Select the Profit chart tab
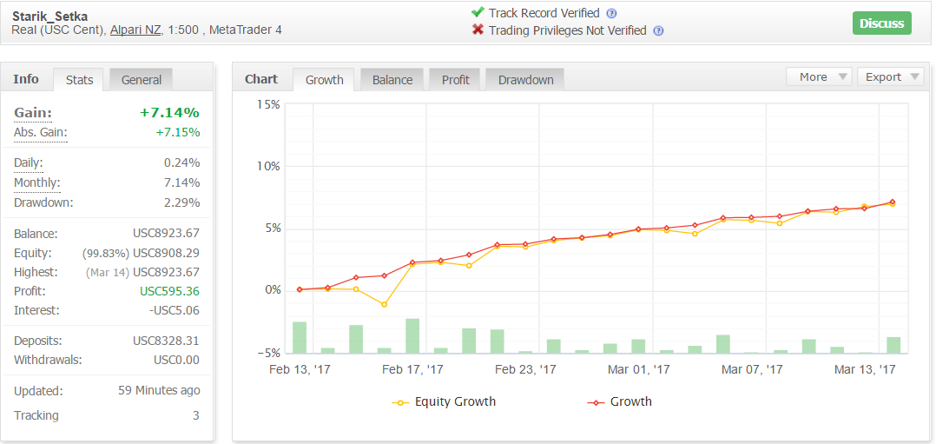 (456, 79)
